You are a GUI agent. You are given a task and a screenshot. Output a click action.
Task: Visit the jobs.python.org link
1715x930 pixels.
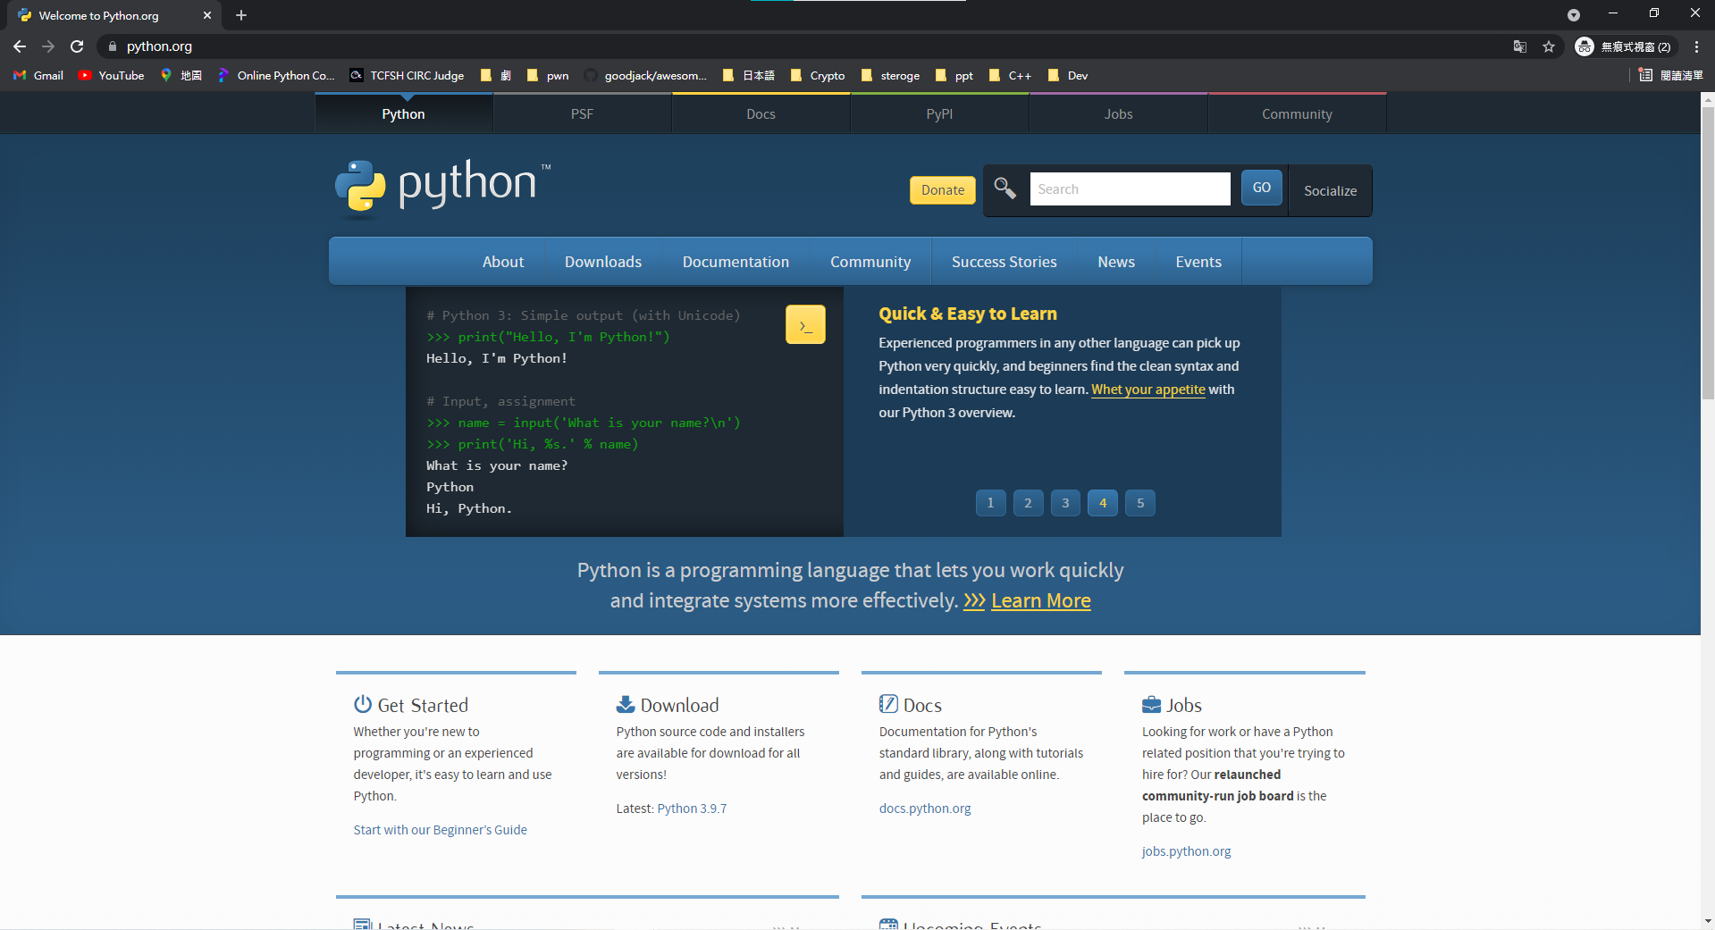point(1187,851)
